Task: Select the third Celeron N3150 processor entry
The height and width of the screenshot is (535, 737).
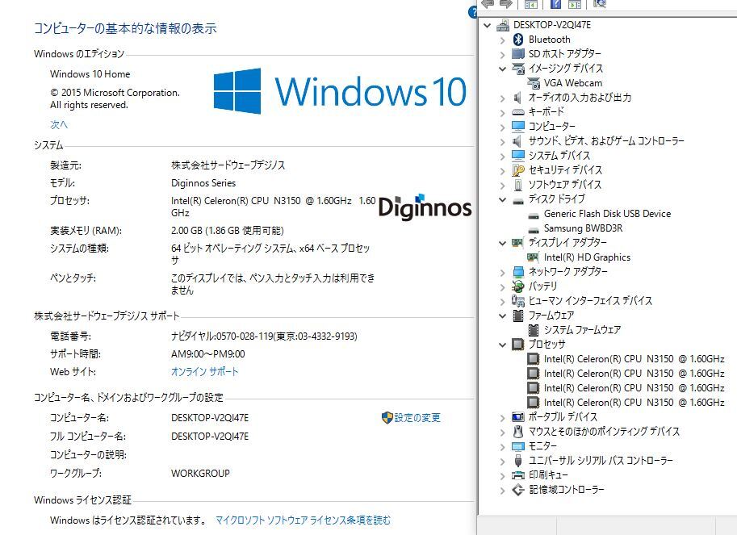Action: tap(634, 388)
